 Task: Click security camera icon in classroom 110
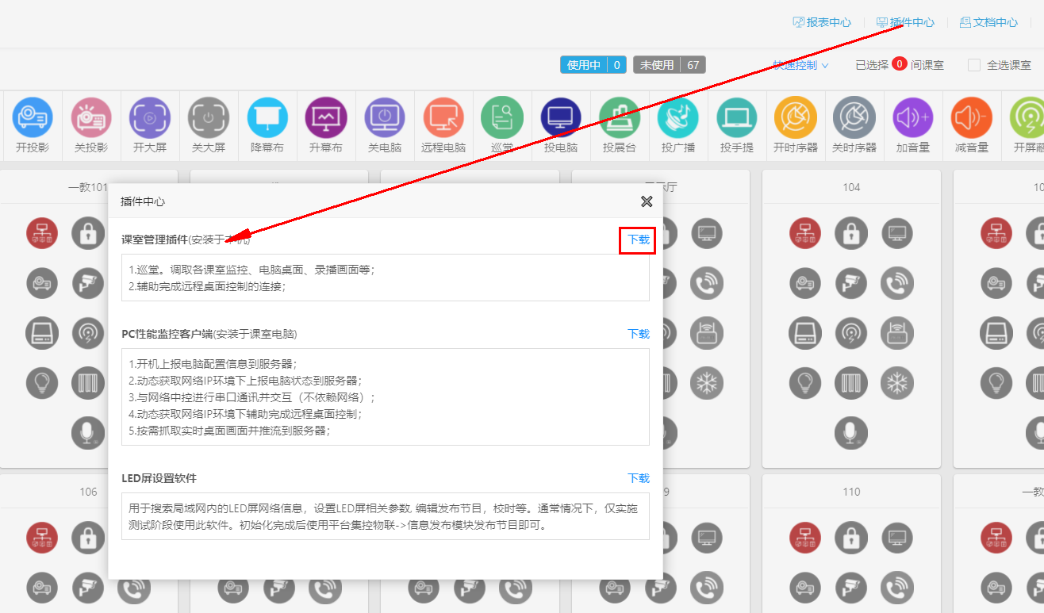tap(851, 588)
